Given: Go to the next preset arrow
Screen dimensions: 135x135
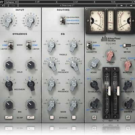Looking at the screenshot, I should point(131,5).
